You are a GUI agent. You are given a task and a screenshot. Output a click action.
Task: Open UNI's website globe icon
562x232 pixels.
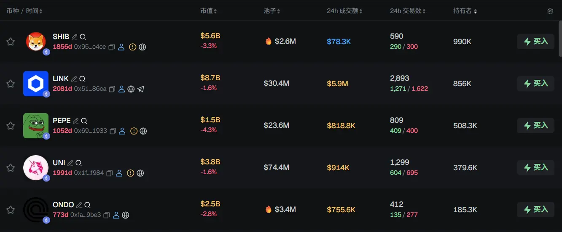140,173
